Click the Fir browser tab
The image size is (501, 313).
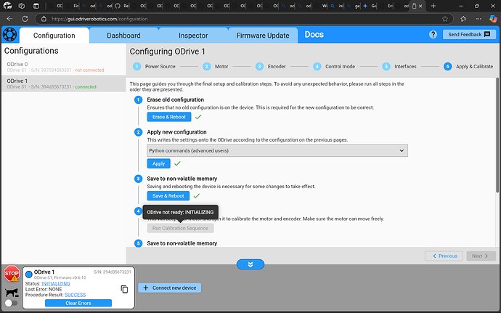point(72,6)
